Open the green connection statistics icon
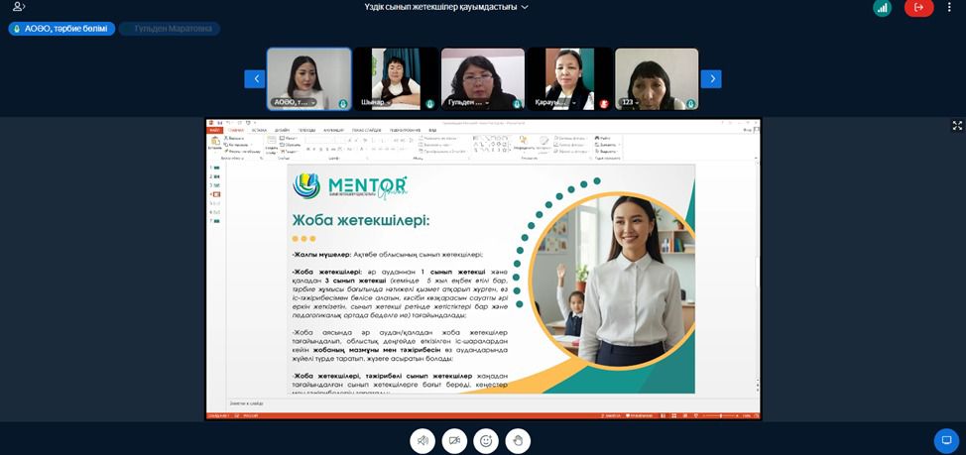This screenshot has width=966, height=455. [x=882, y=8]
